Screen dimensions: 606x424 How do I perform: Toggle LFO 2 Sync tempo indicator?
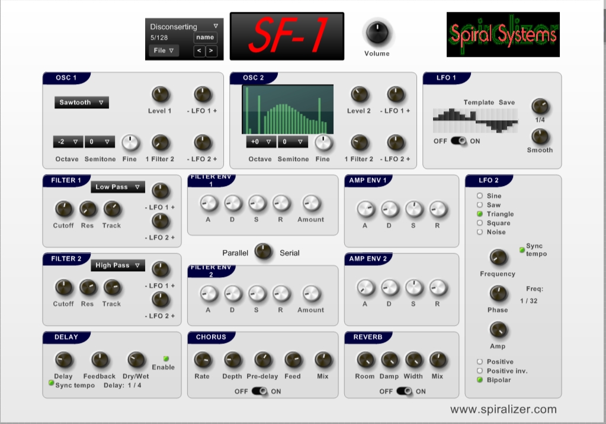click(522, 250)
